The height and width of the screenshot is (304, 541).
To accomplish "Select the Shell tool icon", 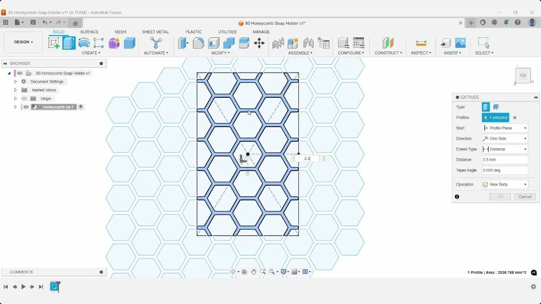I will tap(214, 43).
